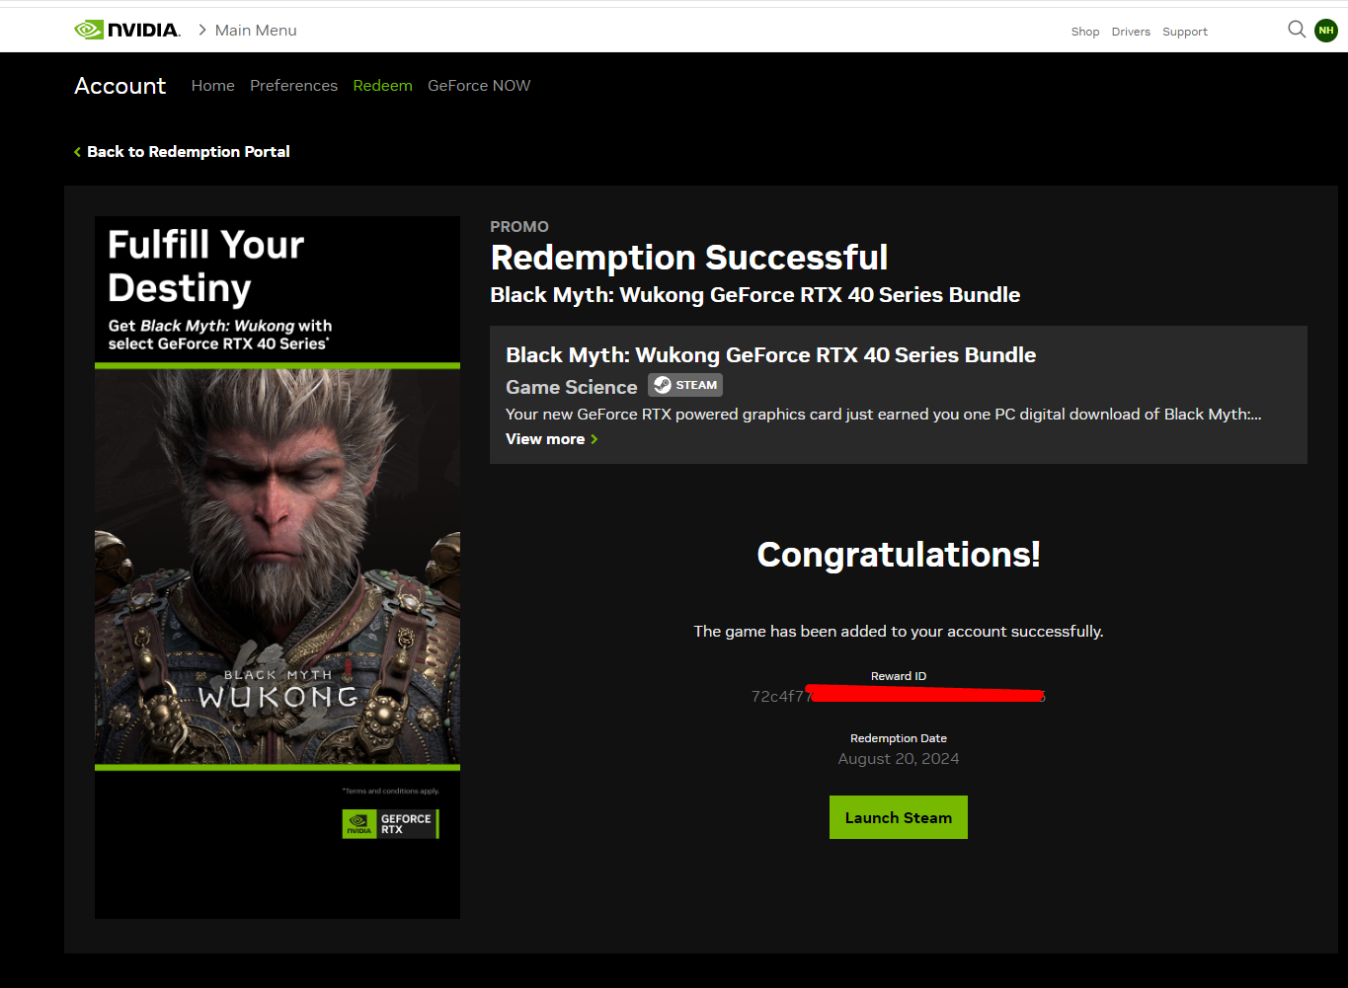Click the Black Myth Wukong poster image

click(x=277, y=567)
